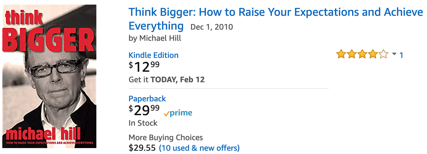Click the $29.55 buying choices price
The image size is (427, 154).
[x=142, y=148]
